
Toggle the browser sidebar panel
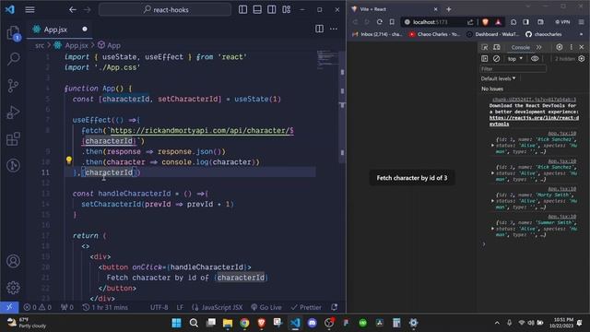525,22
